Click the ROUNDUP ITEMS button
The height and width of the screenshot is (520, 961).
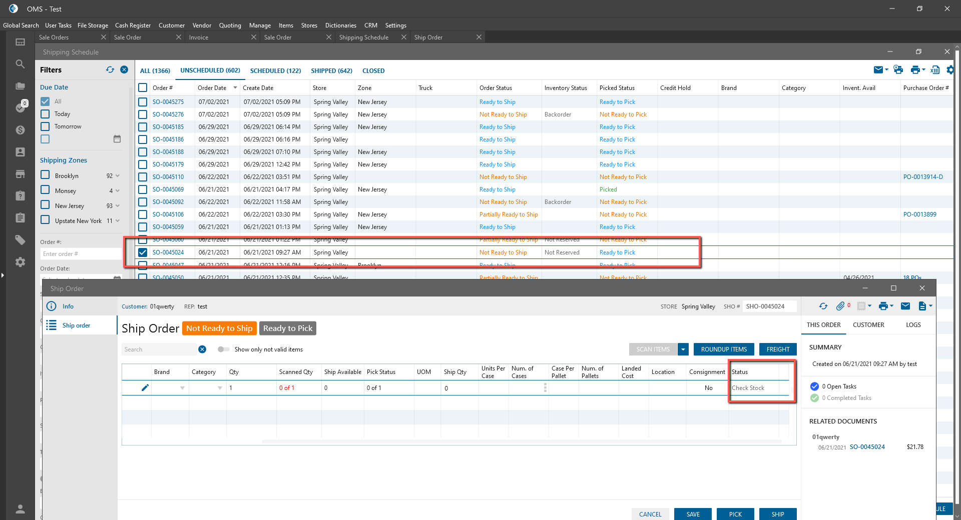pos(724,349)
